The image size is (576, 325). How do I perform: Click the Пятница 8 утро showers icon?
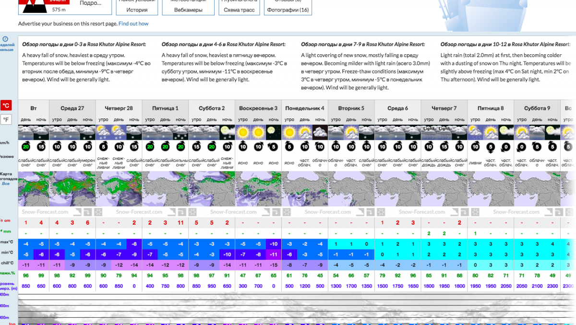[475, 132]
